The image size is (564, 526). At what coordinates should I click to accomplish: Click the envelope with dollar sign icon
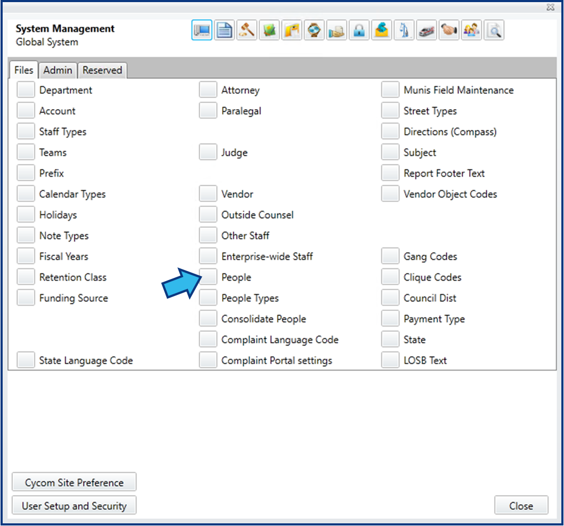coord(382,30)
